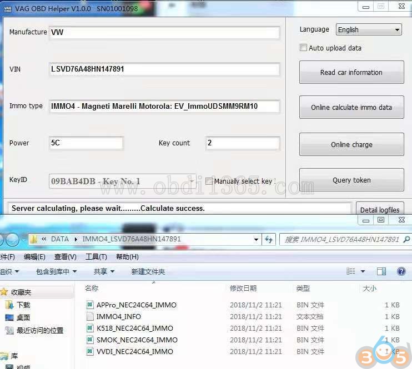
Task: Click the Key count field
Action: pyautogui.click(x=243, y=143)
